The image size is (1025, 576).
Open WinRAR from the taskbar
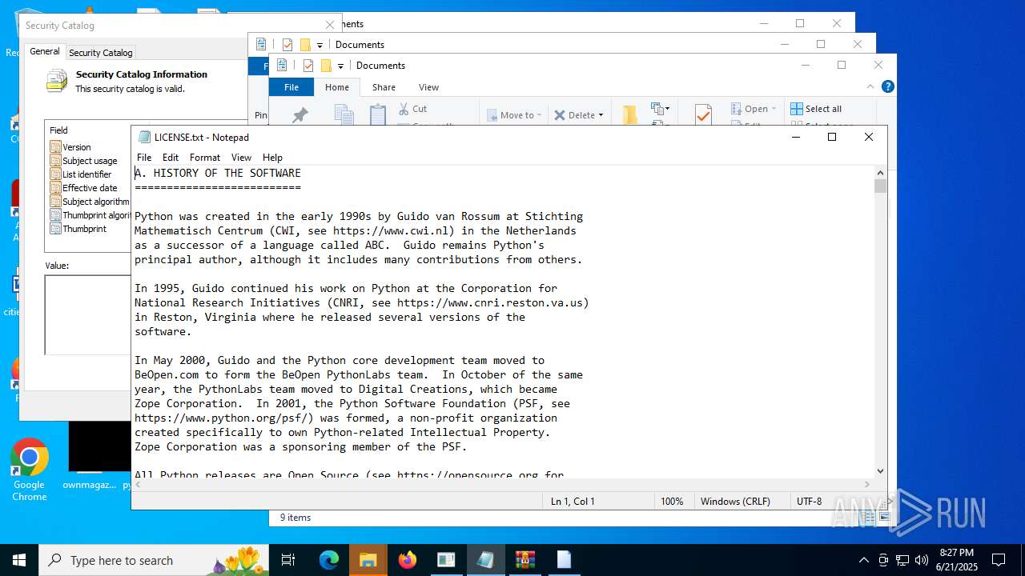[525, 560]
